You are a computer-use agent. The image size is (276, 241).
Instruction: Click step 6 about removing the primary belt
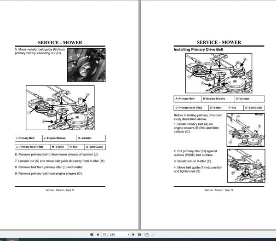(57, 155)
